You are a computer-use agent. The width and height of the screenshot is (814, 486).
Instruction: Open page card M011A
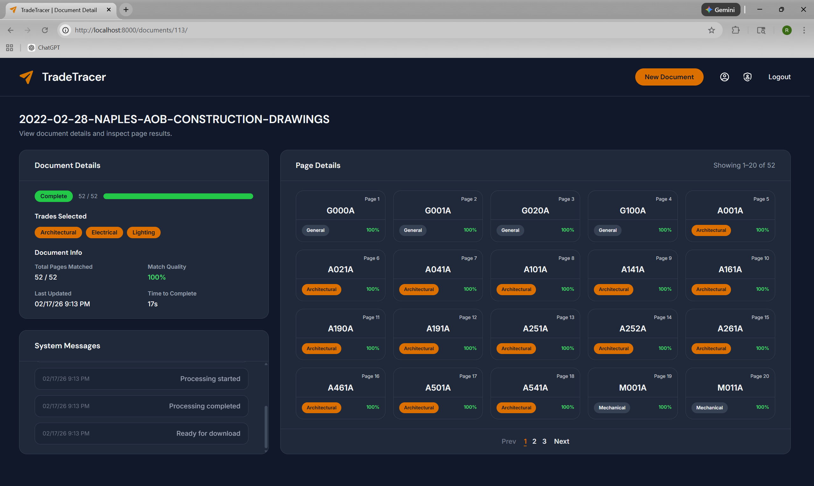(x=730, y=393)
